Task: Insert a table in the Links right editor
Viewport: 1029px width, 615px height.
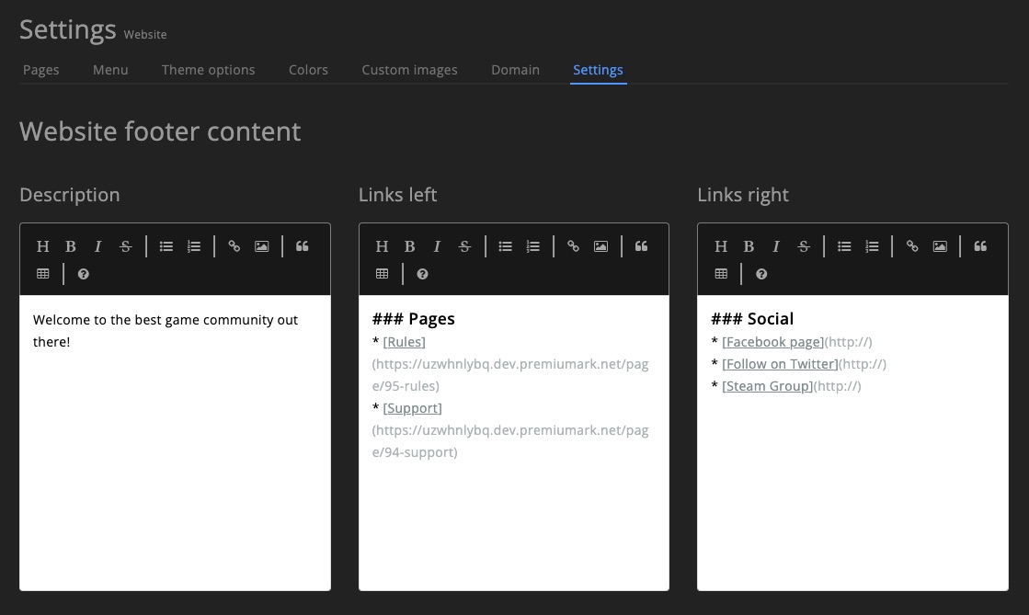Action: click(x=721, y=273)
